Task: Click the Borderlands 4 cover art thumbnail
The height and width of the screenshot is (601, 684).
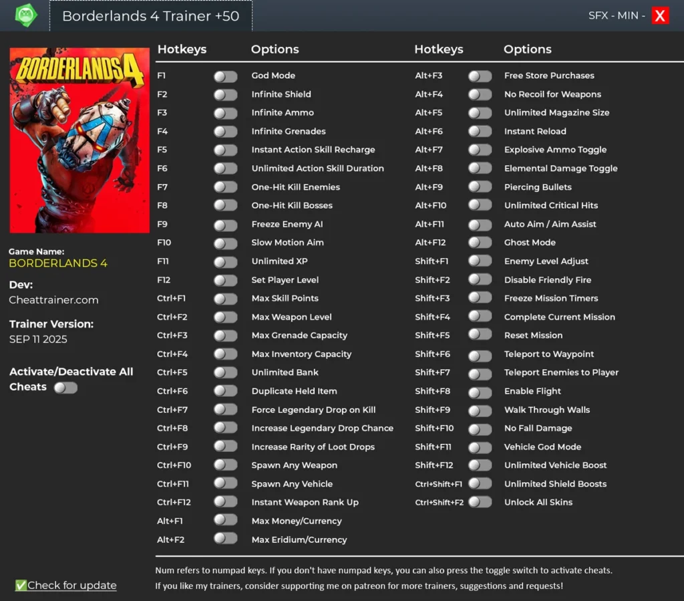Action: (79, 140)
